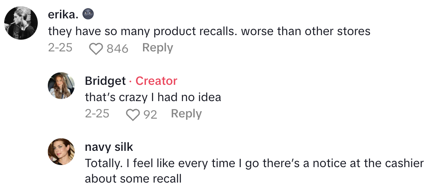Select erika's comment about product recalls

[x=209, y=31]
